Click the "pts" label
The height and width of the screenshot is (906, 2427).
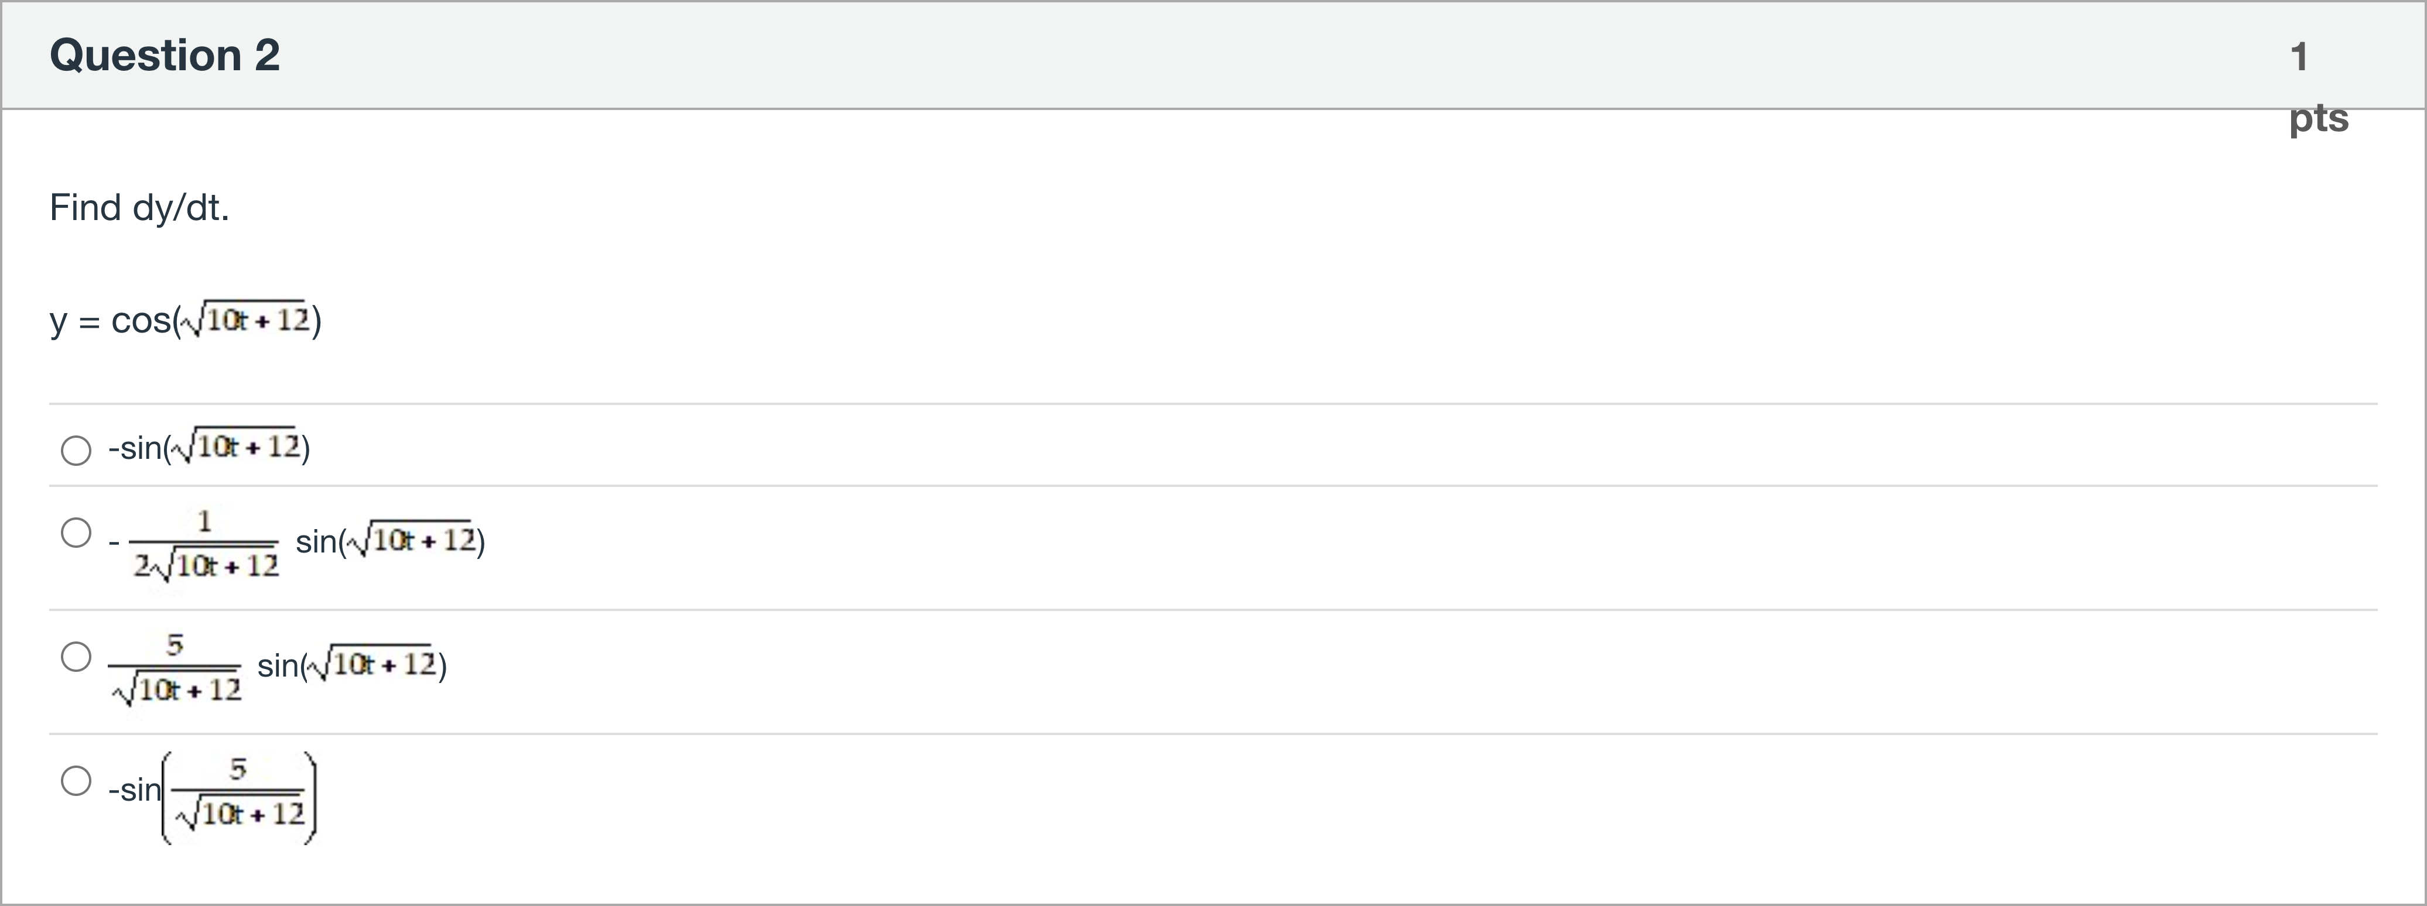coord(2319,119)
